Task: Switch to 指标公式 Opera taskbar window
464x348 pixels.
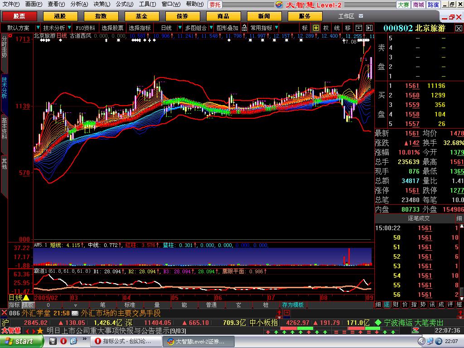Action: (x=126, y=342)
